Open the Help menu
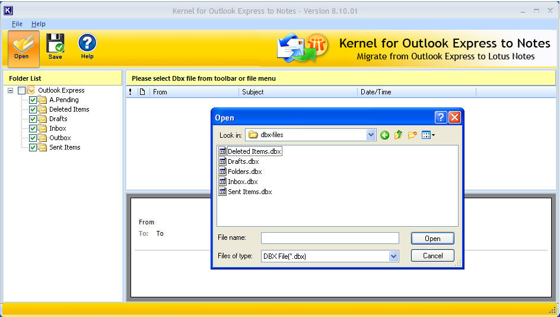The height and width of the screenshot is (317, 560). [39, 24]
